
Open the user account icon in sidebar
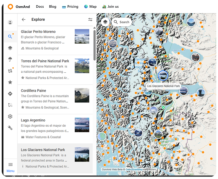pos(10,22)
